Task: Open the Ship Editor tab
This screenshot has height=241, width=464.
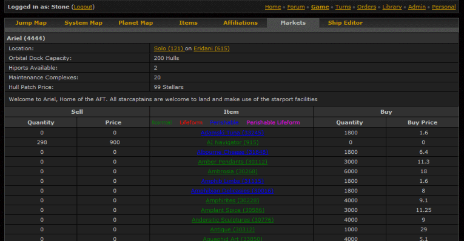Action: [x=345, y=23]
